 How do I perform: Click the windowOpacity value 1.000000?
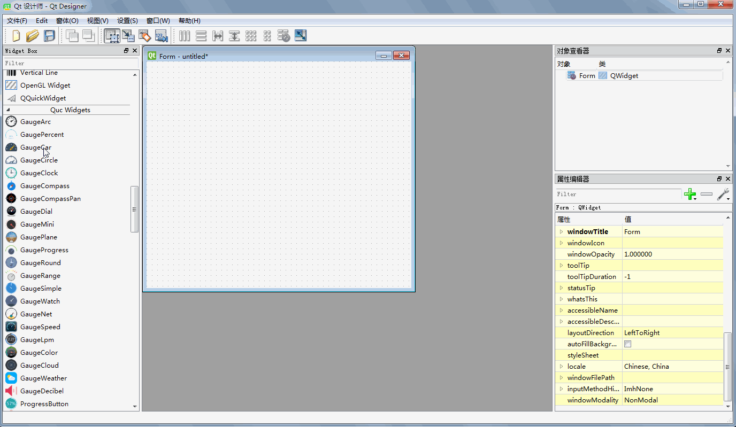[638, 254]
